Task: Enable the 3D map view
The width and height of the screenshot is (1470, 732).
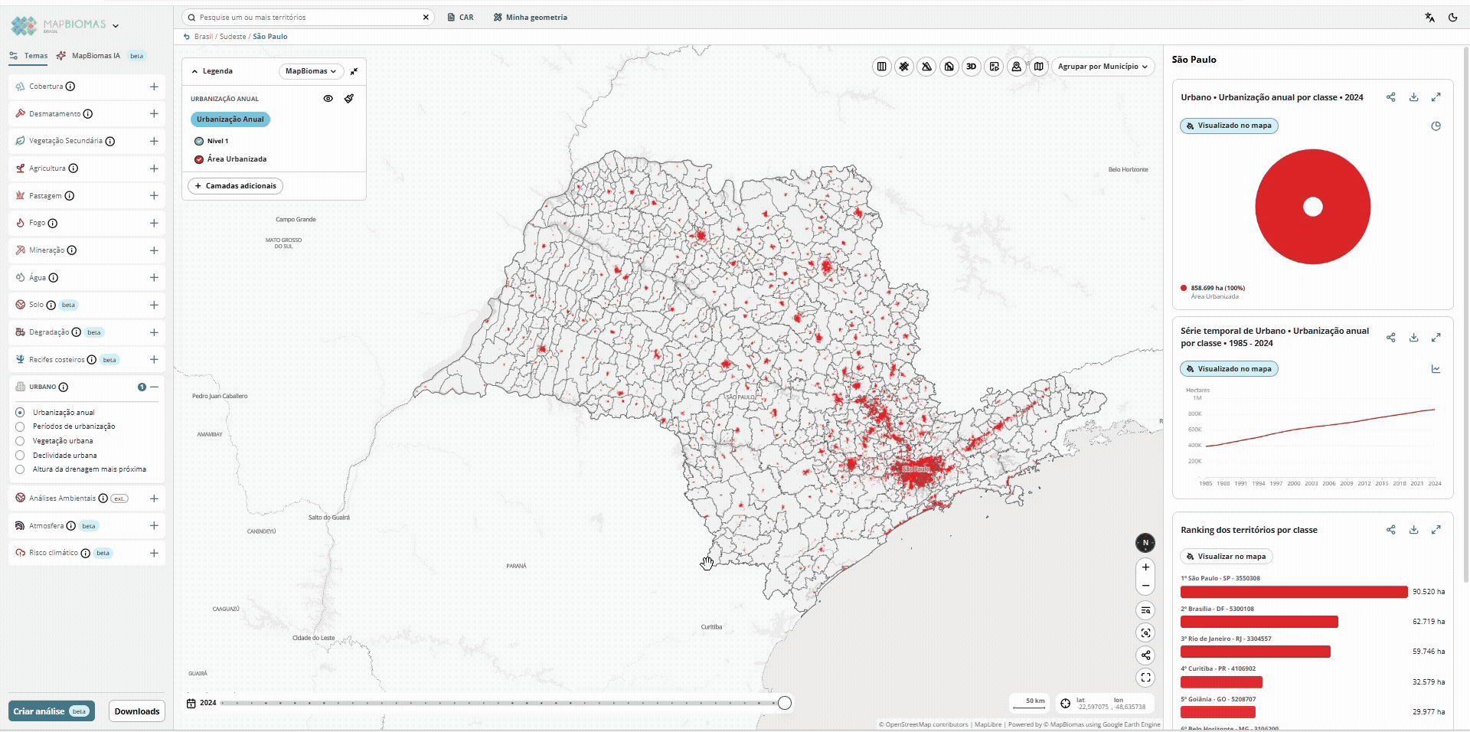Action: coord(972,67)
